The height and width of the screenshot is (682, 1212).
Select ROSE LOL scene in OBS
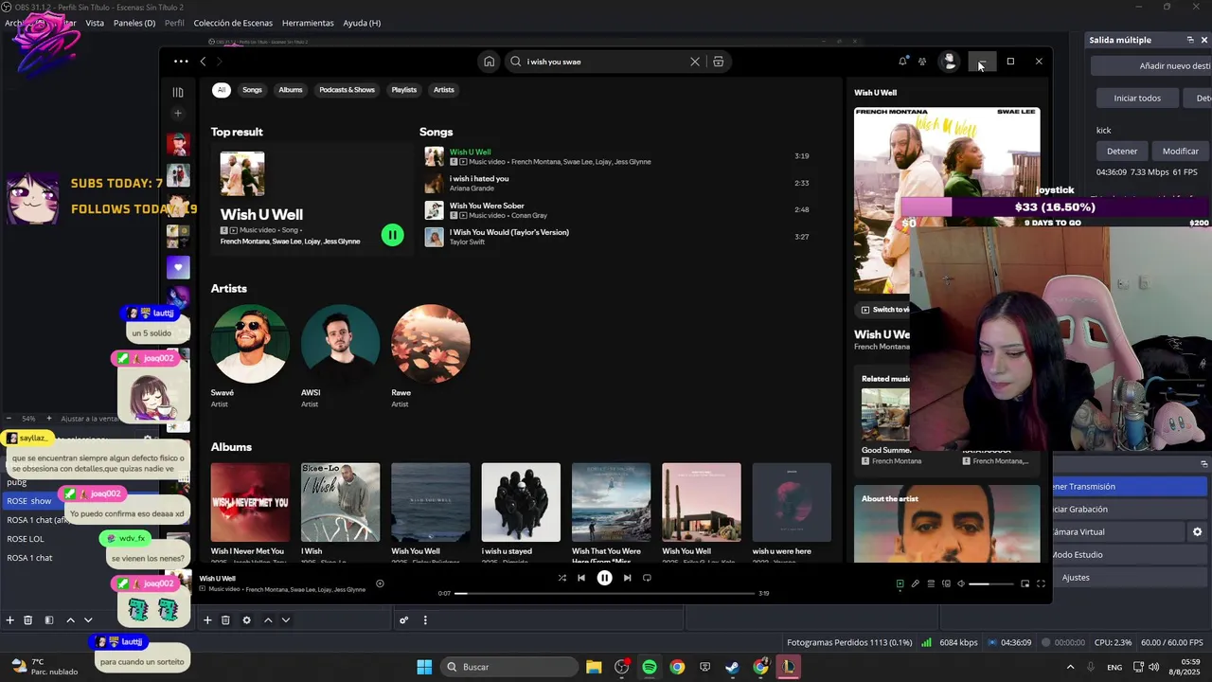click(x=26, y=539)
